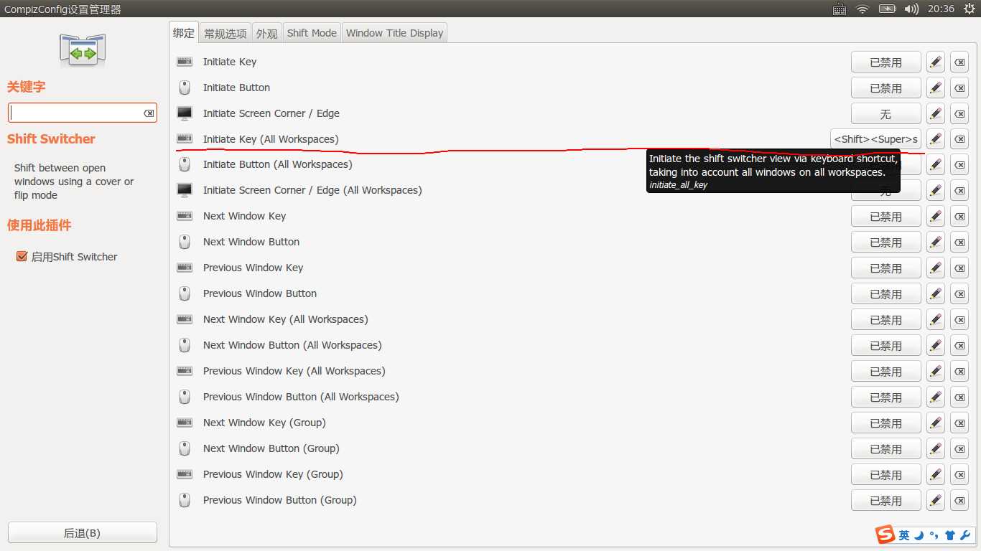Edit Previous Window Key (Group) pencil icon
Viewport: 981px width, 551px height.
(x=935, y=475)
